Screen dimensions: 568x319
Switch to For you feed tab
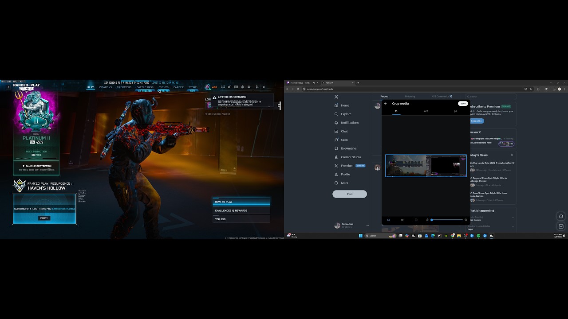click(x=384, y=96)
